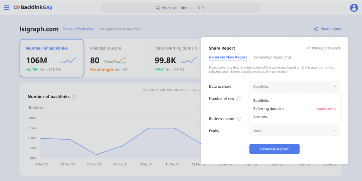The image size is (362, 181).
Task: Click the share icon beside Share report
Action: click(316, 29)
